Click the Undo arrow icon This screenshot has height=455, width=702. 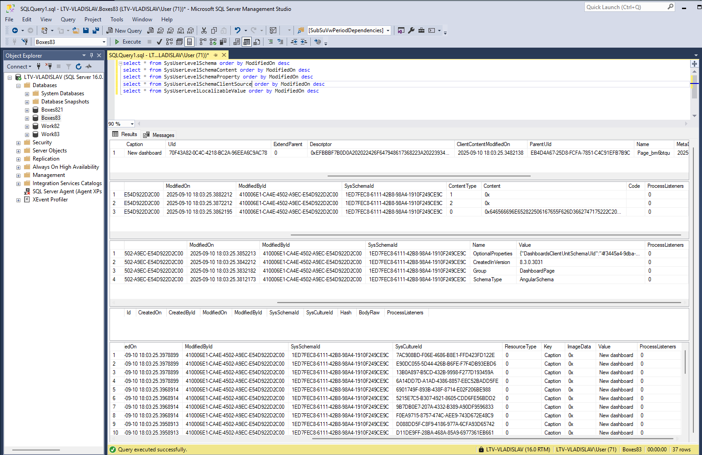(237, 30)
